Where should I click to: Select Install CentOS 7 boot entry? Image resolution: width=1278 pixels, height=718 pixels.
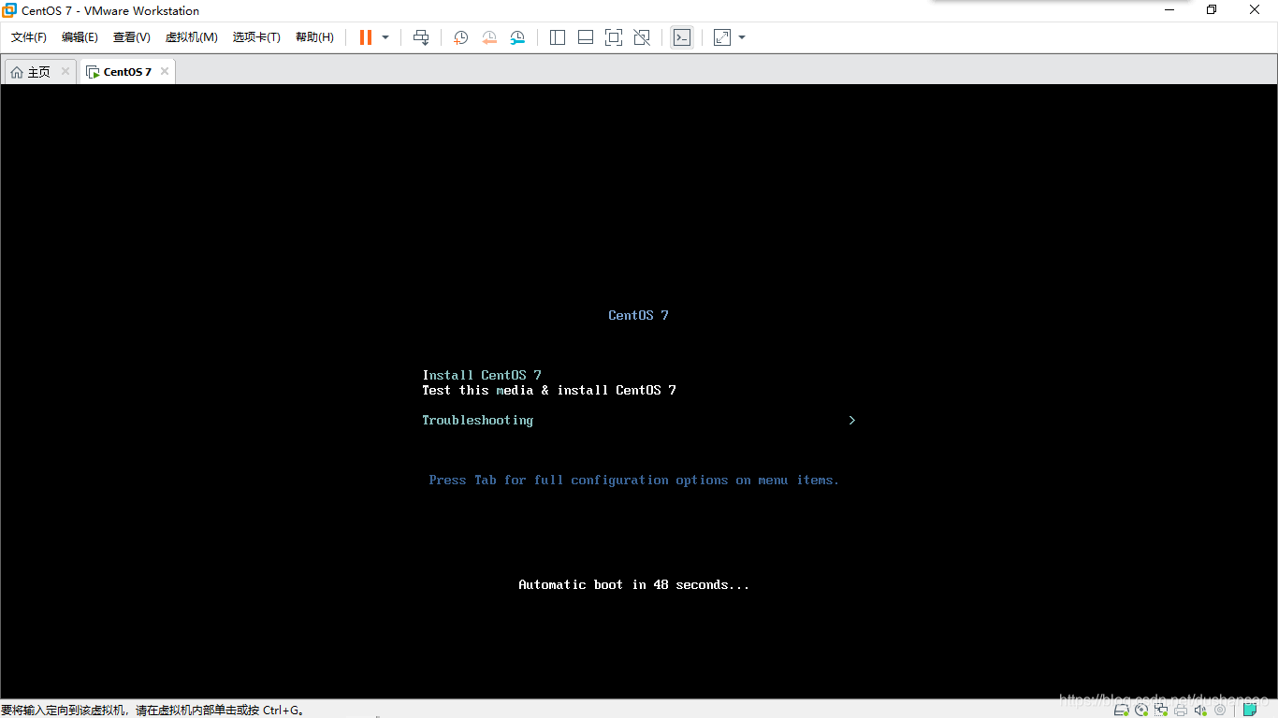tap(482, 375)
